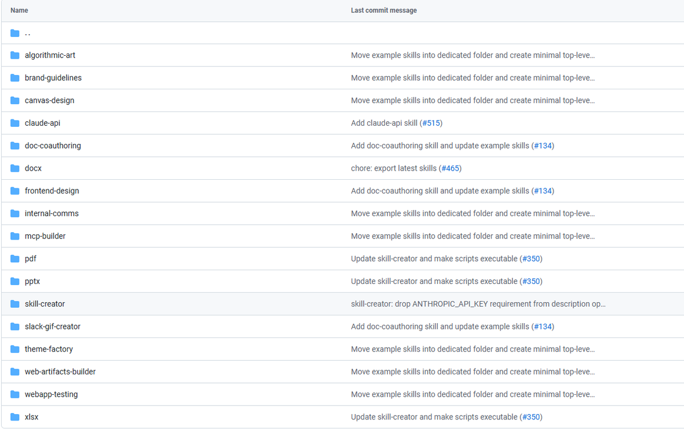The image size is (684, 429).
Task: Click 'chore: export latest skills' commit message
Action: tap(394, 168)
